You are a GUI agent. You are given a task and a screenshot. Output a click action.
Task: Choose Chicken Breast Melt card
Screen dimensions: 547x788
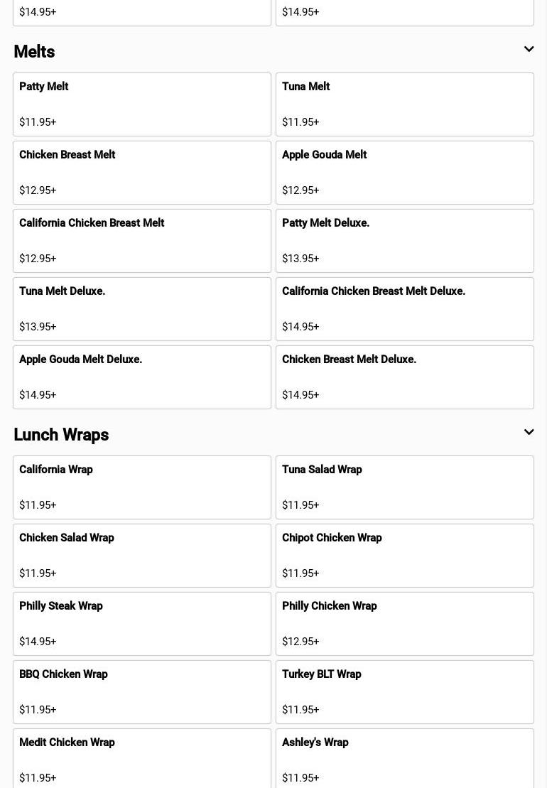(141, 173)
